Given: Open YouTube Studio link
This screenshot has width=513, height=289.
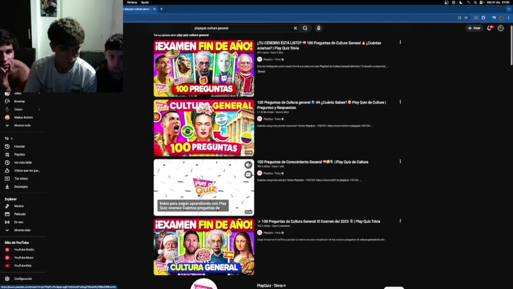Looking at the screenshot, I should click(x=24, y=250).
